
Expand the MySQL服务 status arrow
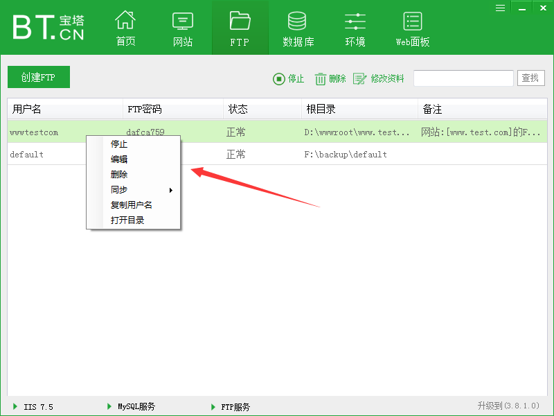click(109, 407)
